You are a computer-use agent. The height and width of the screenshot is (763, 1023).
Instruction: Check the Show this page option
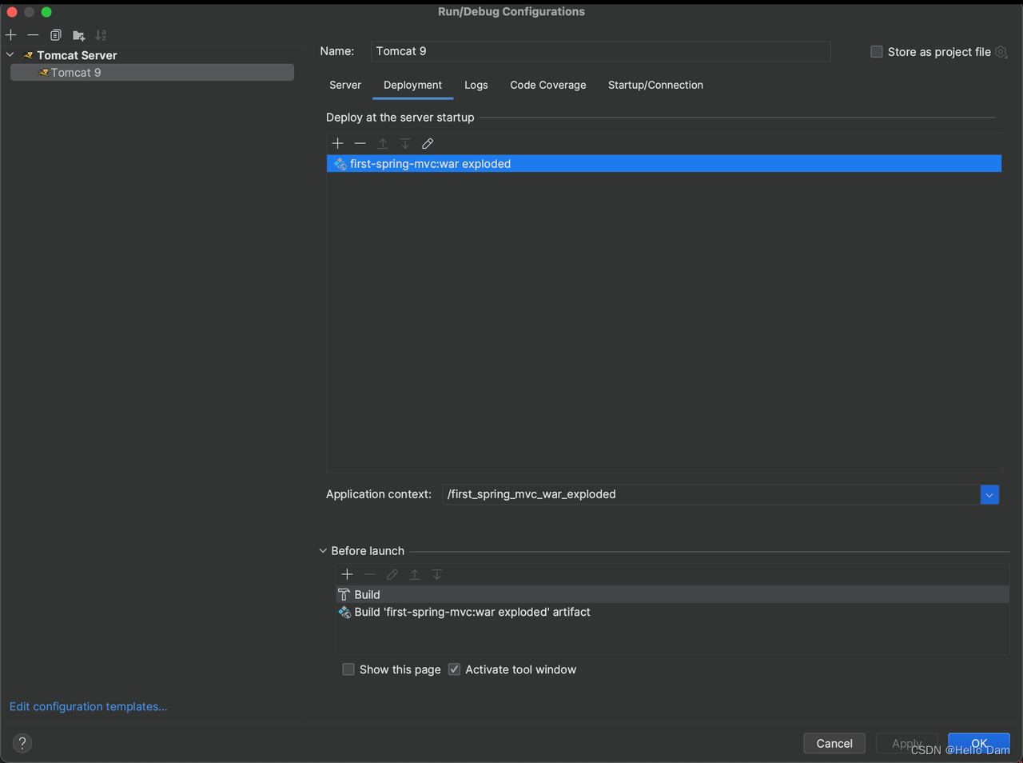[x=348, y=669]
